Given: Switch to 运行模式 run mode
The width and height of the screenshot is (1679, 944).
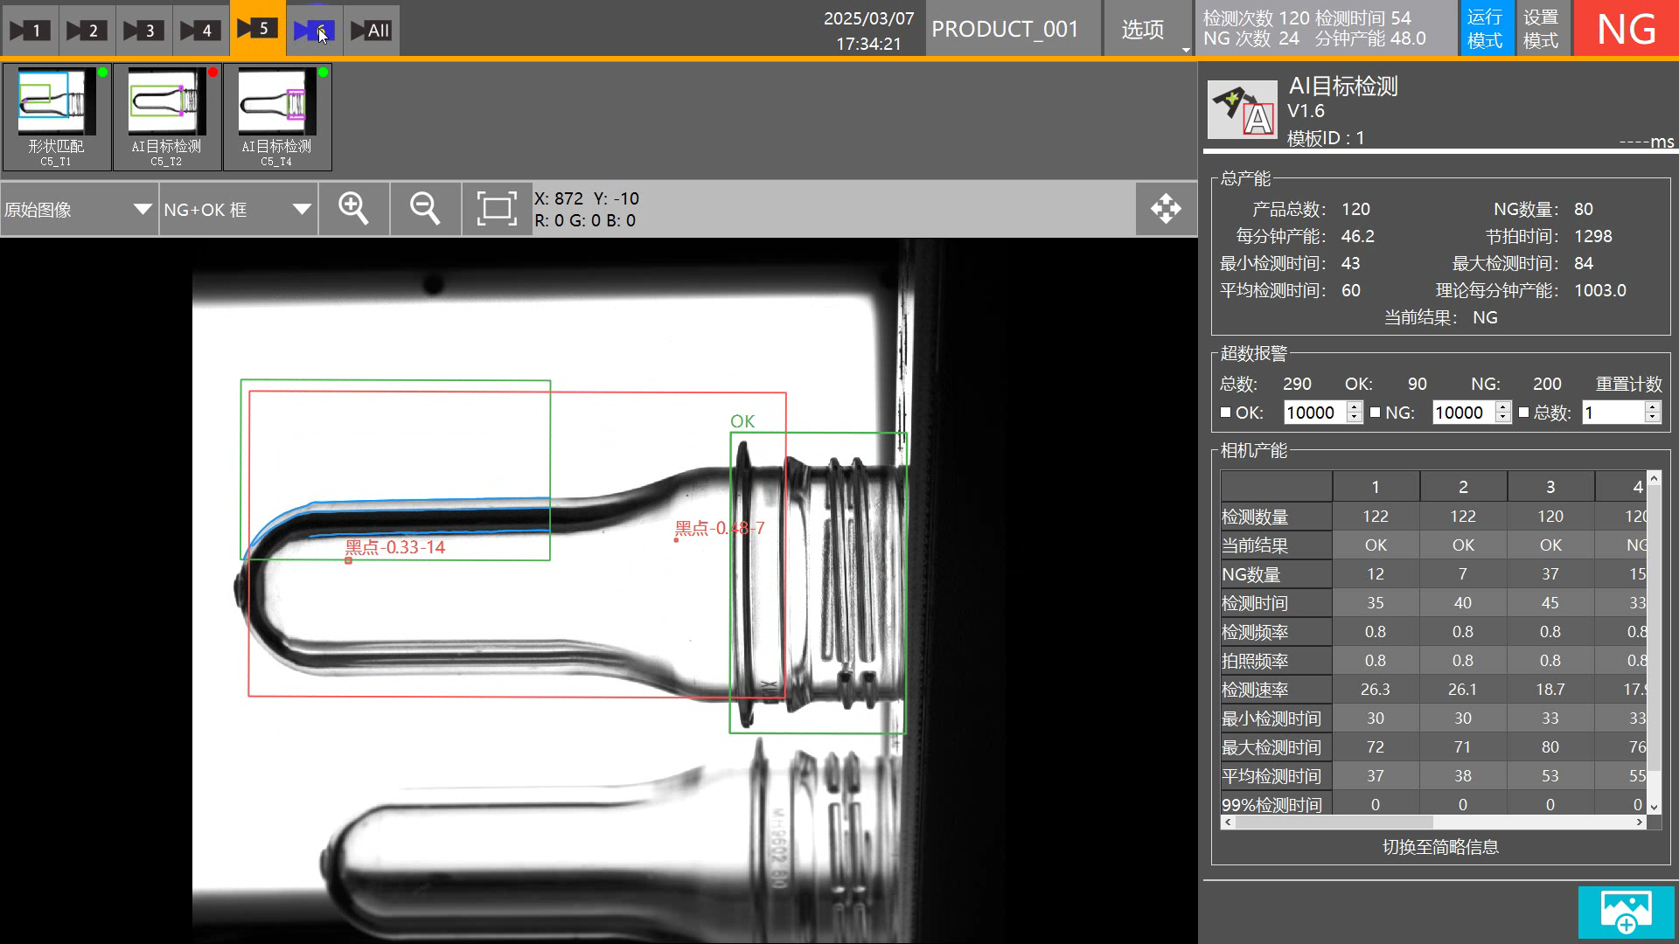Looking at the screenshot, I should coord(1485,29).
